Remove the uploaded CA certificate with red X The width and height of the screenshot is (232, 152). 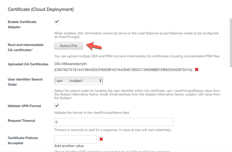click(x=197, y=70)
